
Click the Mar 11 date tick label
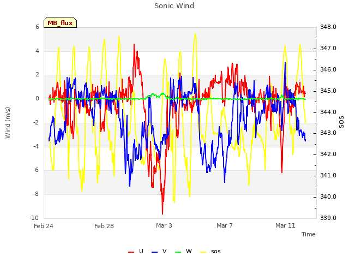coord(285,225)
